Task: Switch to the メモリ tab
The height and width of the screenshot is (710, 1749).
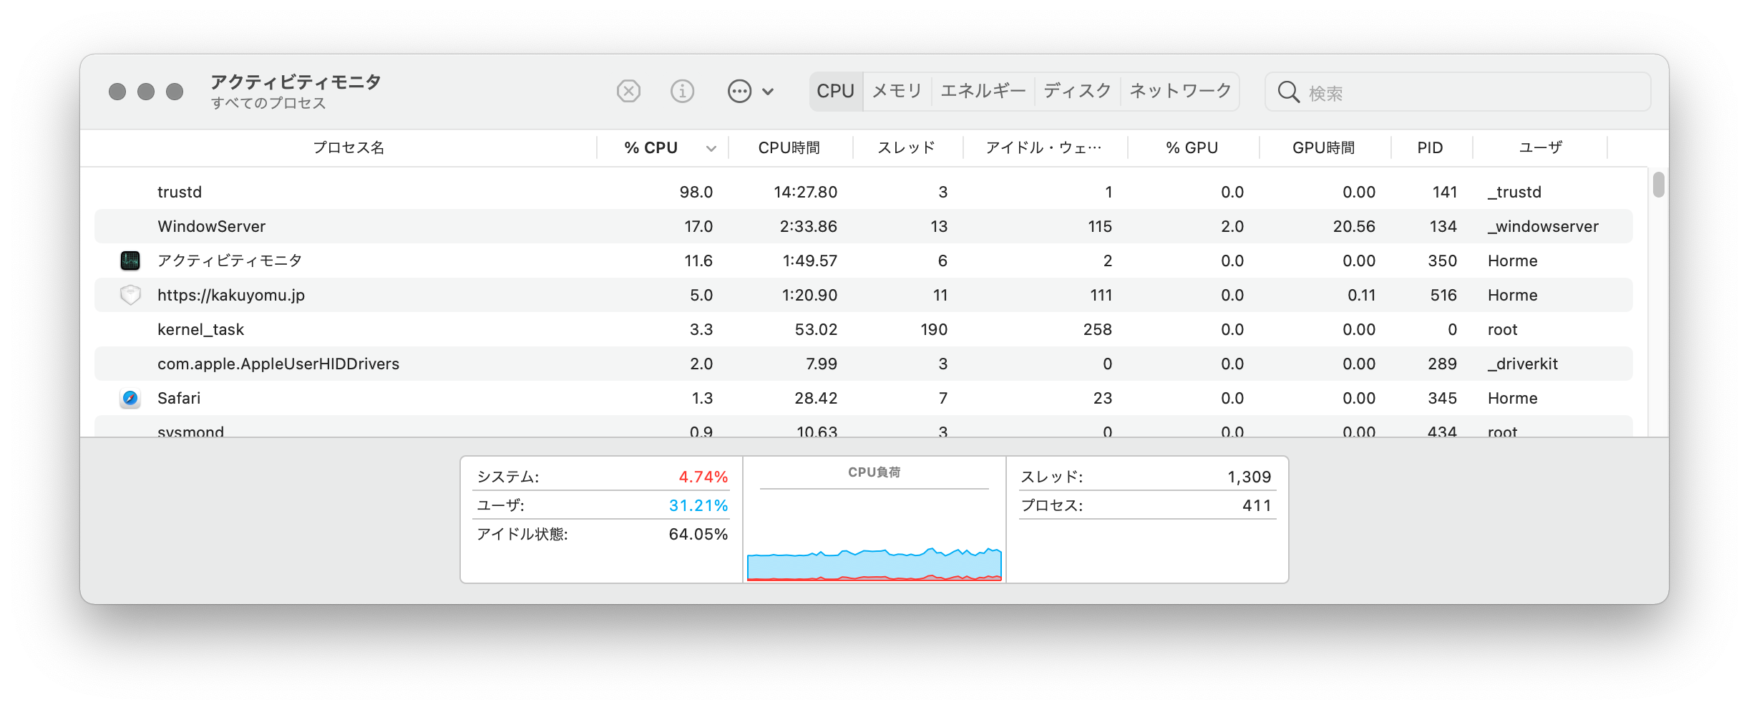Action: point(897,91)
